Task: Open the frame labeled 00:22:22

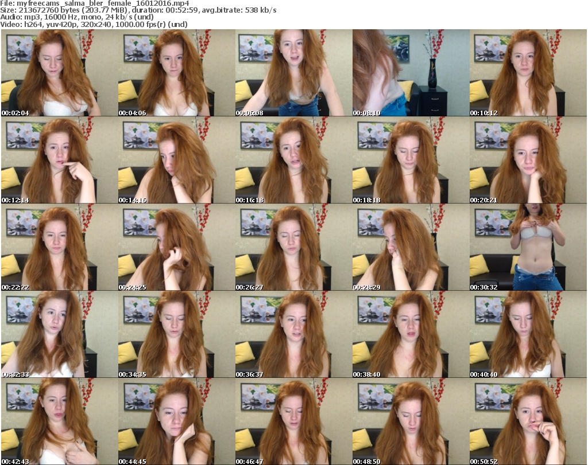Action: click(60, 247)
